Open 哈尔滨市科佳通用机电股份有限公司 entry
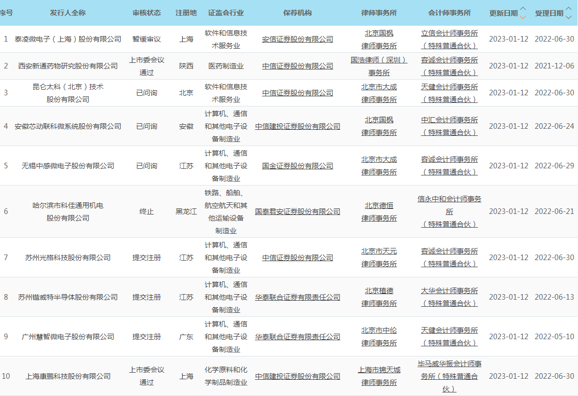578x396 pixels. [68, 211]
